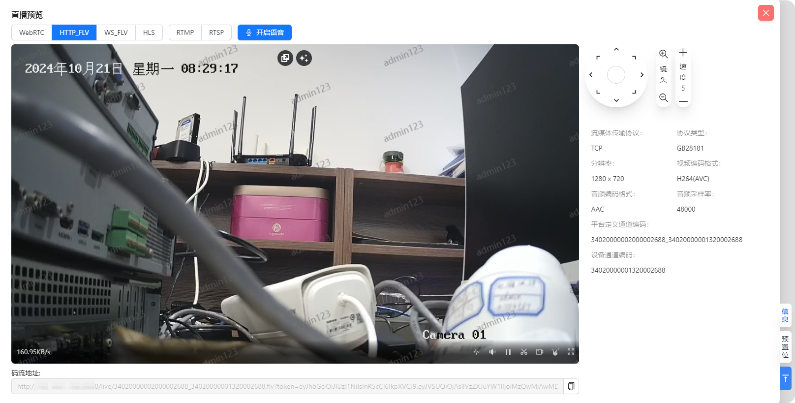Click the 160.95KB/s bitrate readout
This screenshot has height=403, width=795.
pos(33,352)
